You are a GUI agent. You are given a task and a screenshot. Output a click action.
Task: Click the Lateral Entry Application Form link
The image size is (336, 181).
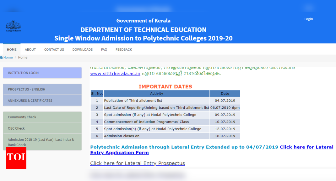click(x=119, y=153)
